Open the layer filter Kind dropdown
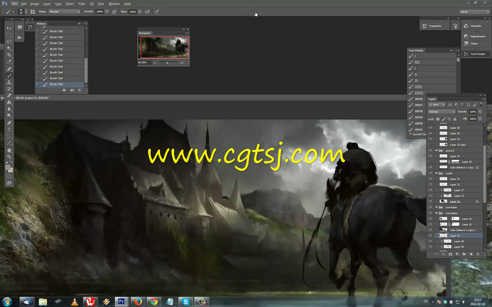Screen dimensions: 492x307 437,104
